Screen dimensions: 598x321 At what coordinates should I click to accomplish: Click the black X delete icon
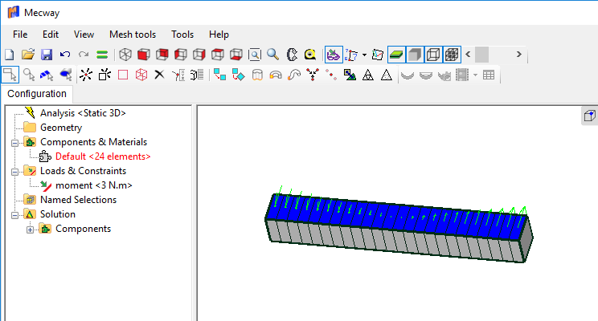coord(159,75)
